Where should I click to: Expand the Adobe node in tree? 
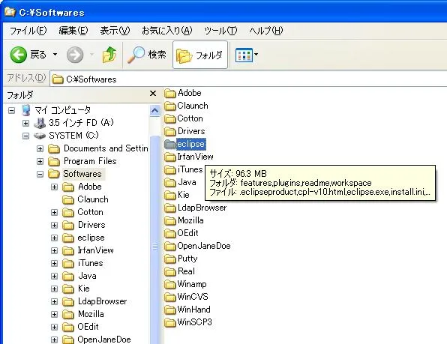pos(54,187)
